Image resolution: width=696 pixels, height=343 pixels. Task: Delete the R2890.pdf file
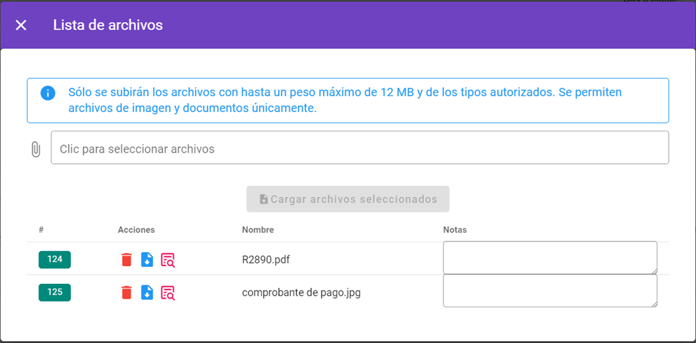tap(127, 260)
